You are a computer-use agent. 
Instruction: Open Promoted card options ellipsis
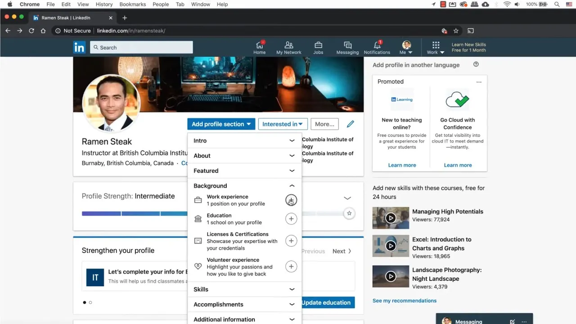pos(479,82)
